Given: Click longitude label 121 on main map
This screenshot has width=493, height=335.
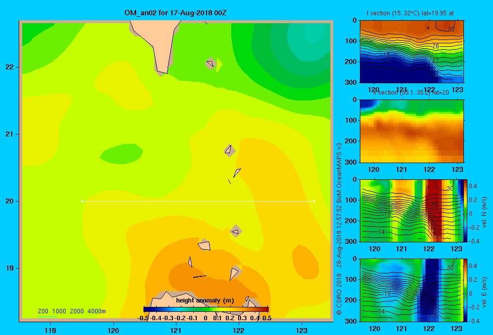Looking at the screenshot, I should coord(176,330).
